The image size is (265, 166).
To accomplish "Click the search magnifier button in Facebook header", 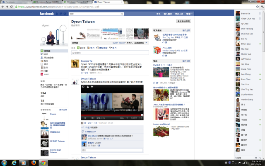I will (122, 14).
